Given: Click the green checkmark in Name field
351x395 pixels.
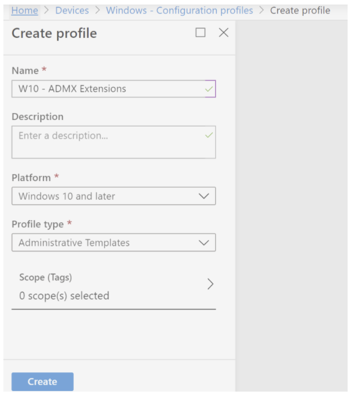Looking at the screenshot, I should click(209, 89).
